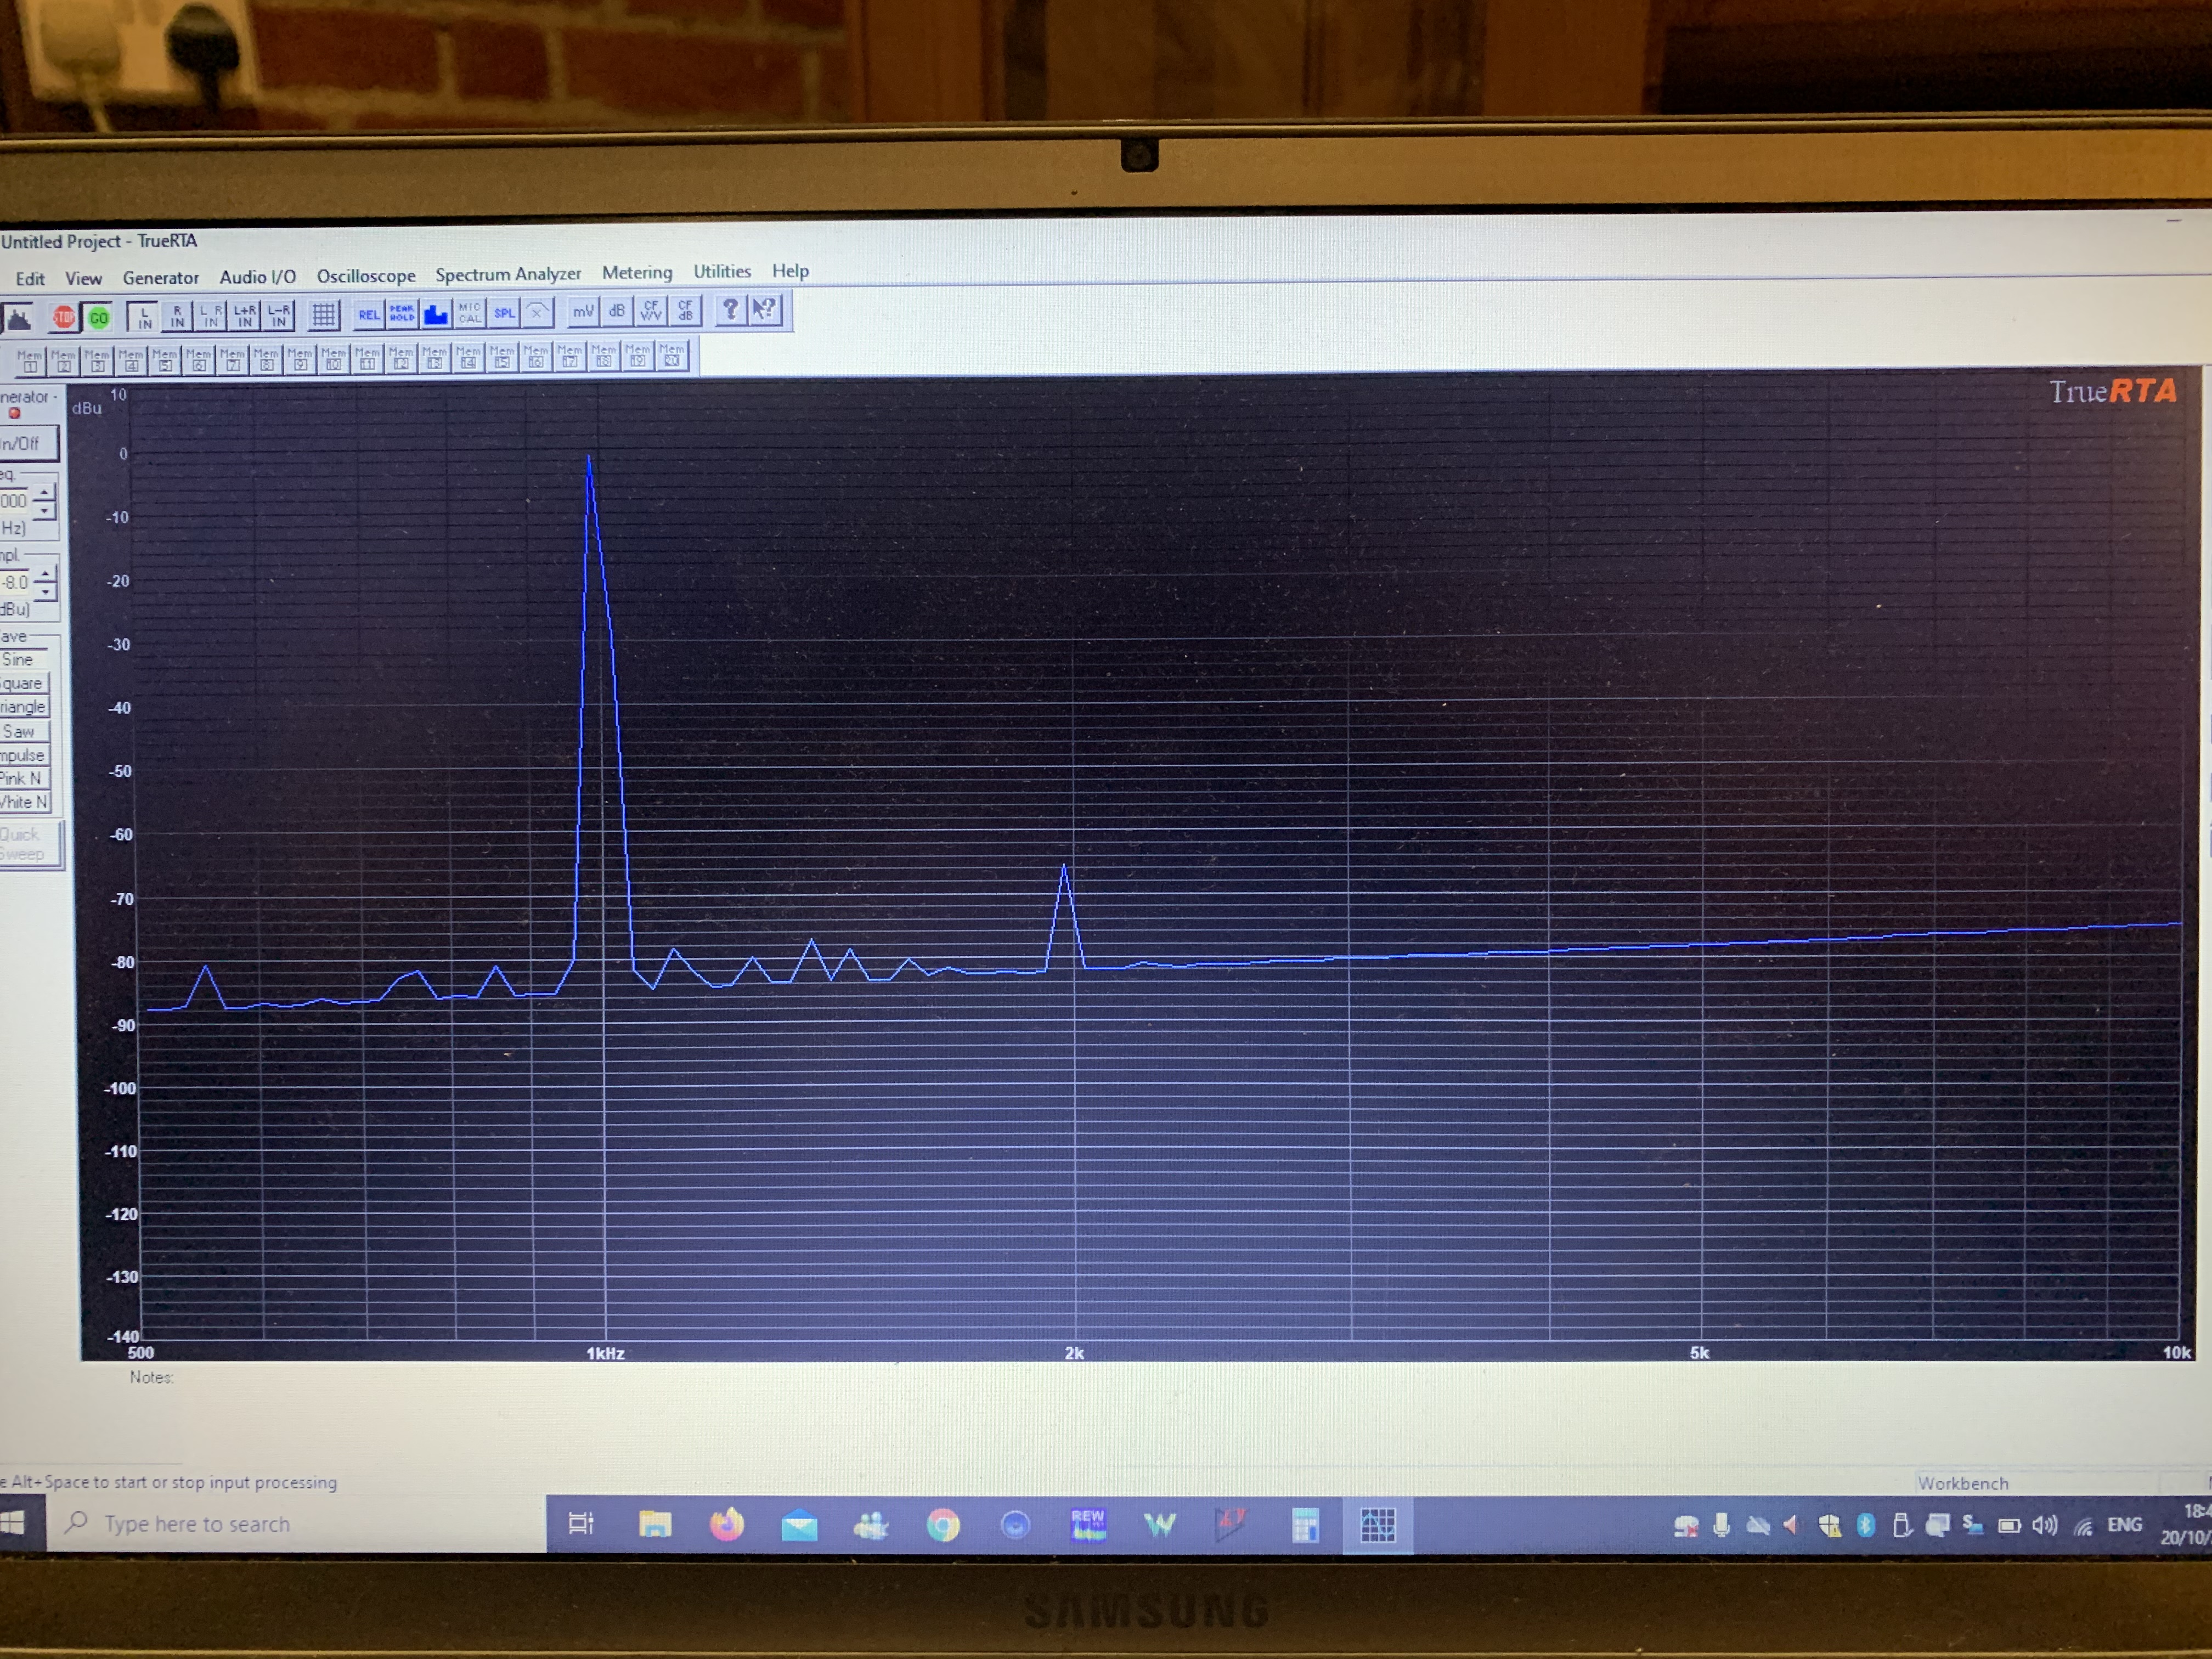This screenshot has height=1659, width=2212.
Task: Select the R IN input button
Action: [x=177, y=317]
